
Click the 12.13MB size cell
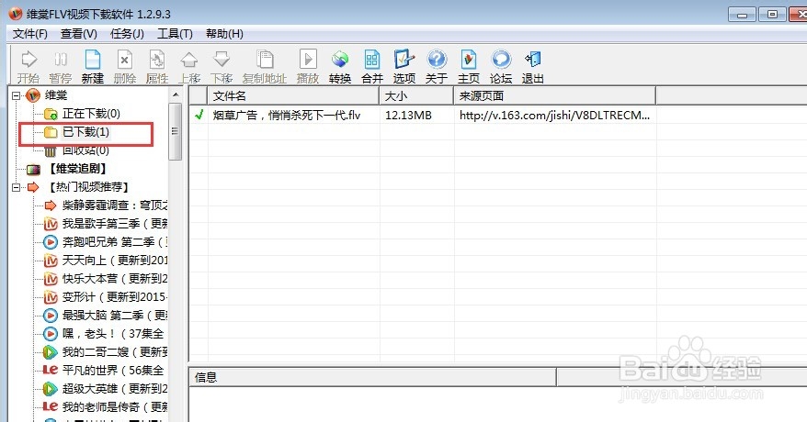(408, 116)
